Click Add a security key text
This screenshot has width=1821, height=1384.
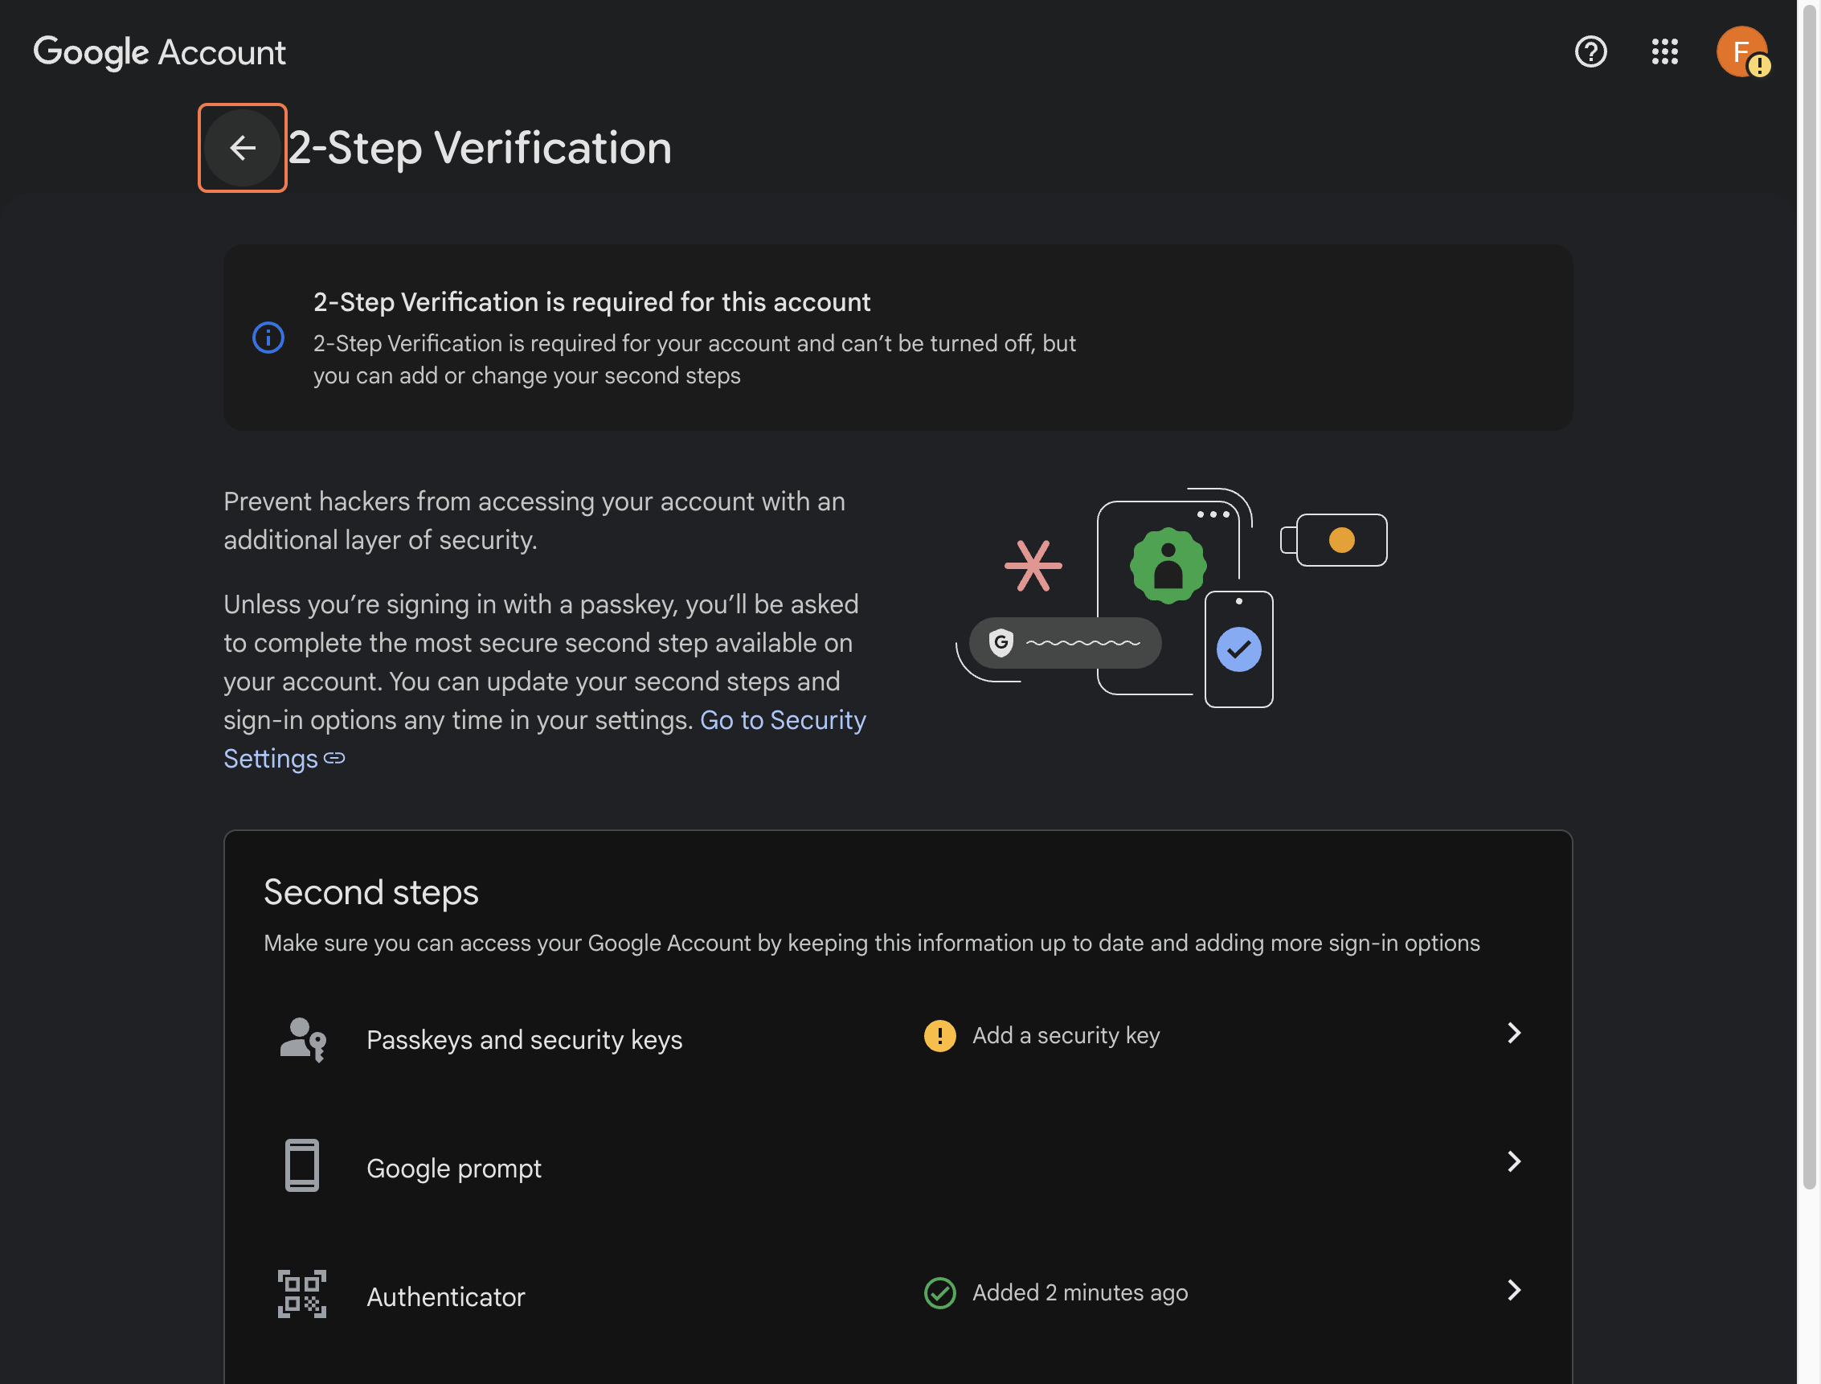pyautogui.click(x=1065, y=1035)
